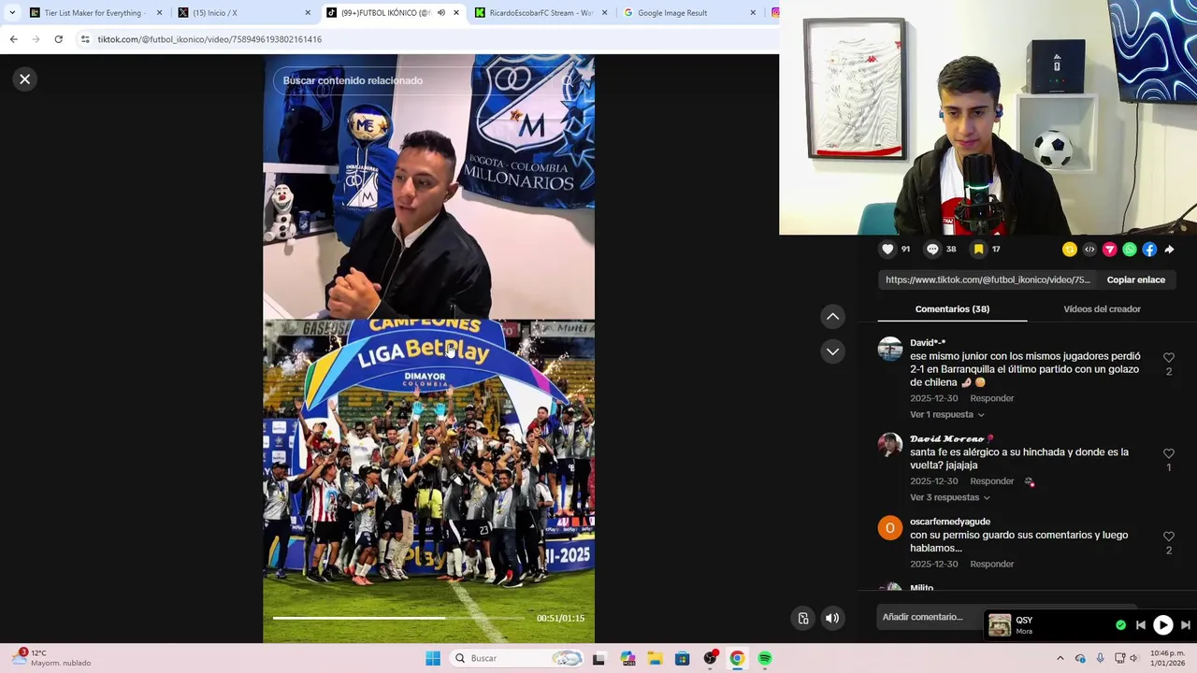
Task: Open Spotify from the taskbar
Action: point(765,658)
